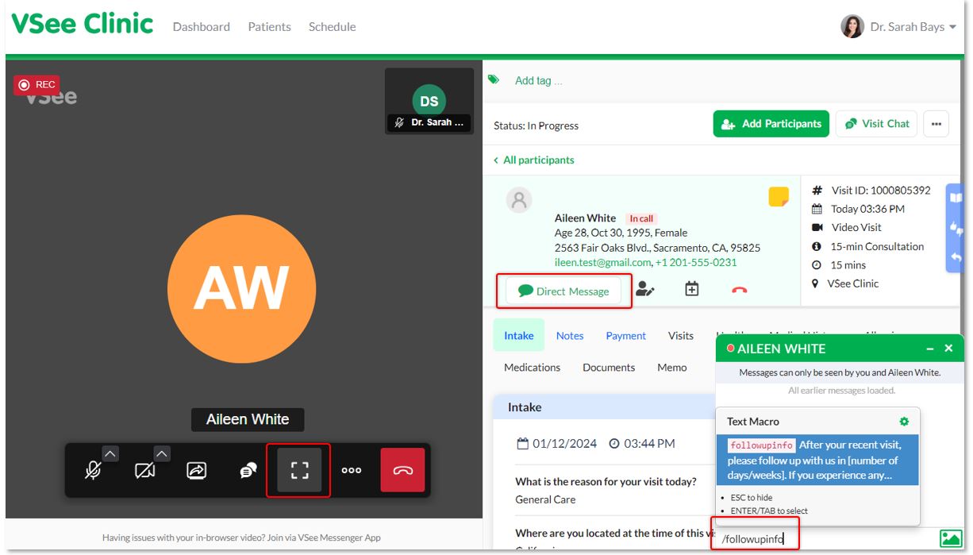Screen dimensions: 973x555
Task: Click the reply arrow icon on side tab
Action: point(956,257)
